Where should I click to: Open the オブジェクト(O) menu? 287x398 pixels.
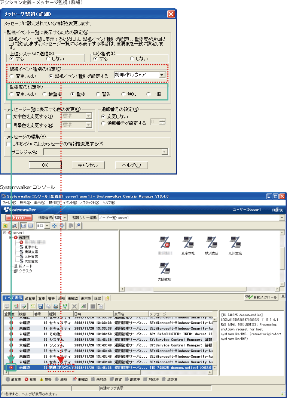click(89, 203)
